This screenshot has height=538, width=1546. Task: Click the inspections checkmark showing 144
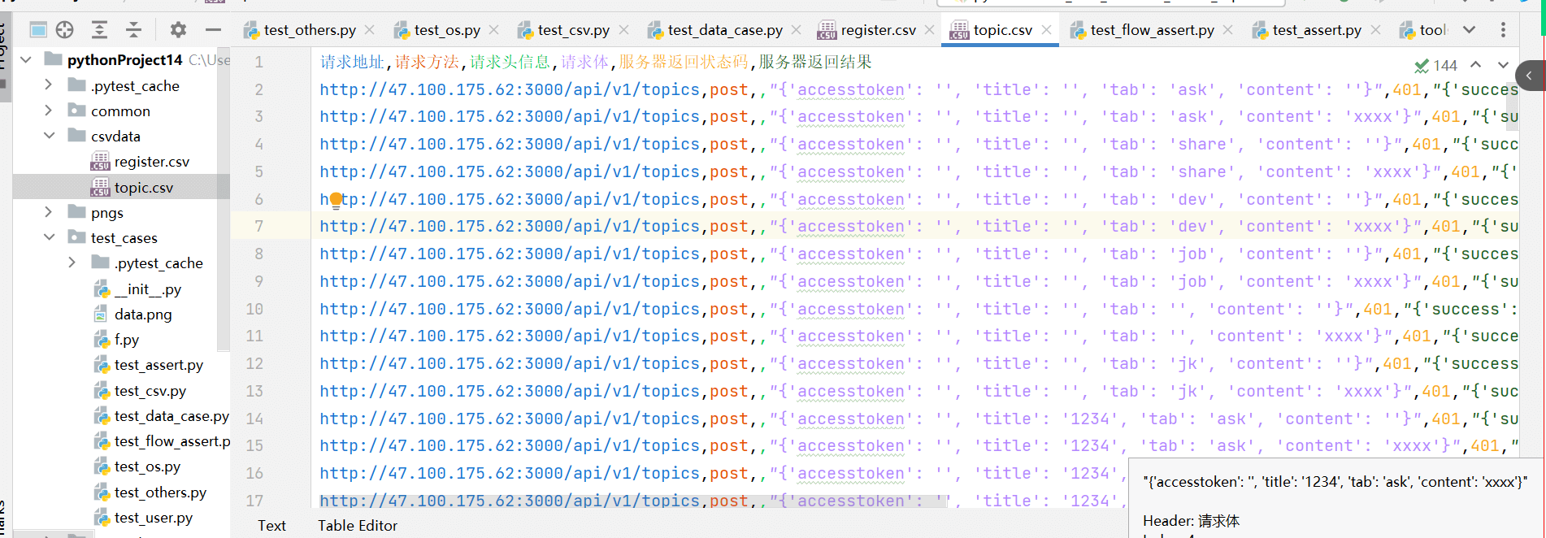coord(1435,65)
